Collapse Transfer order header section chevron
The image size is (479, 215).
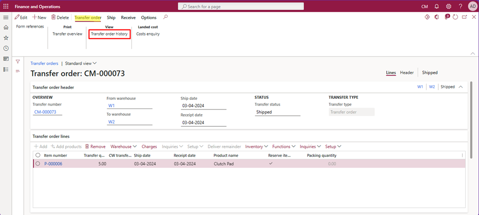tap(461, 87)
